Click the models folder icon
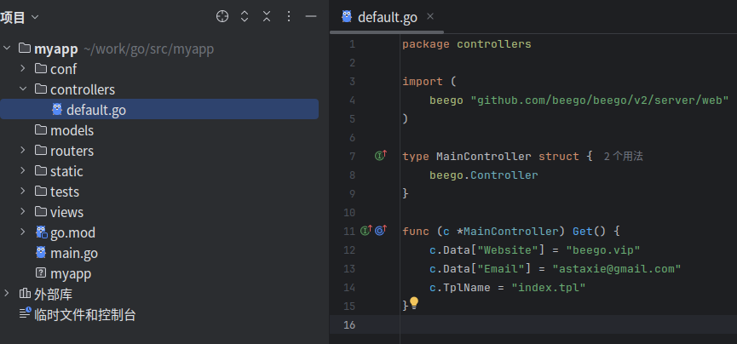Viewport: 737px width, 344px height. [41, 129]
